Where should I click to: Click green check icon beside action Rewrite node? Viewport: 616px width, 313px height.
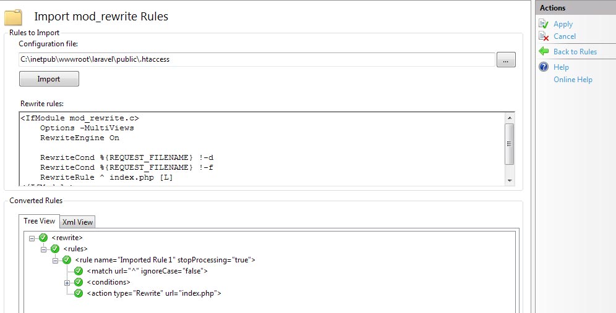click(79, 293)
